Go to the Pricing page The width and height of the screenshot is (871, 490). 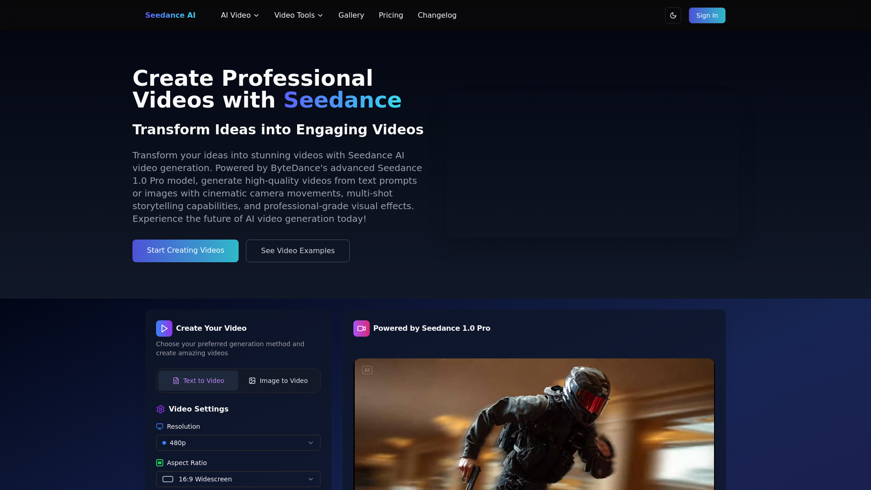click(x=391, y=15)
